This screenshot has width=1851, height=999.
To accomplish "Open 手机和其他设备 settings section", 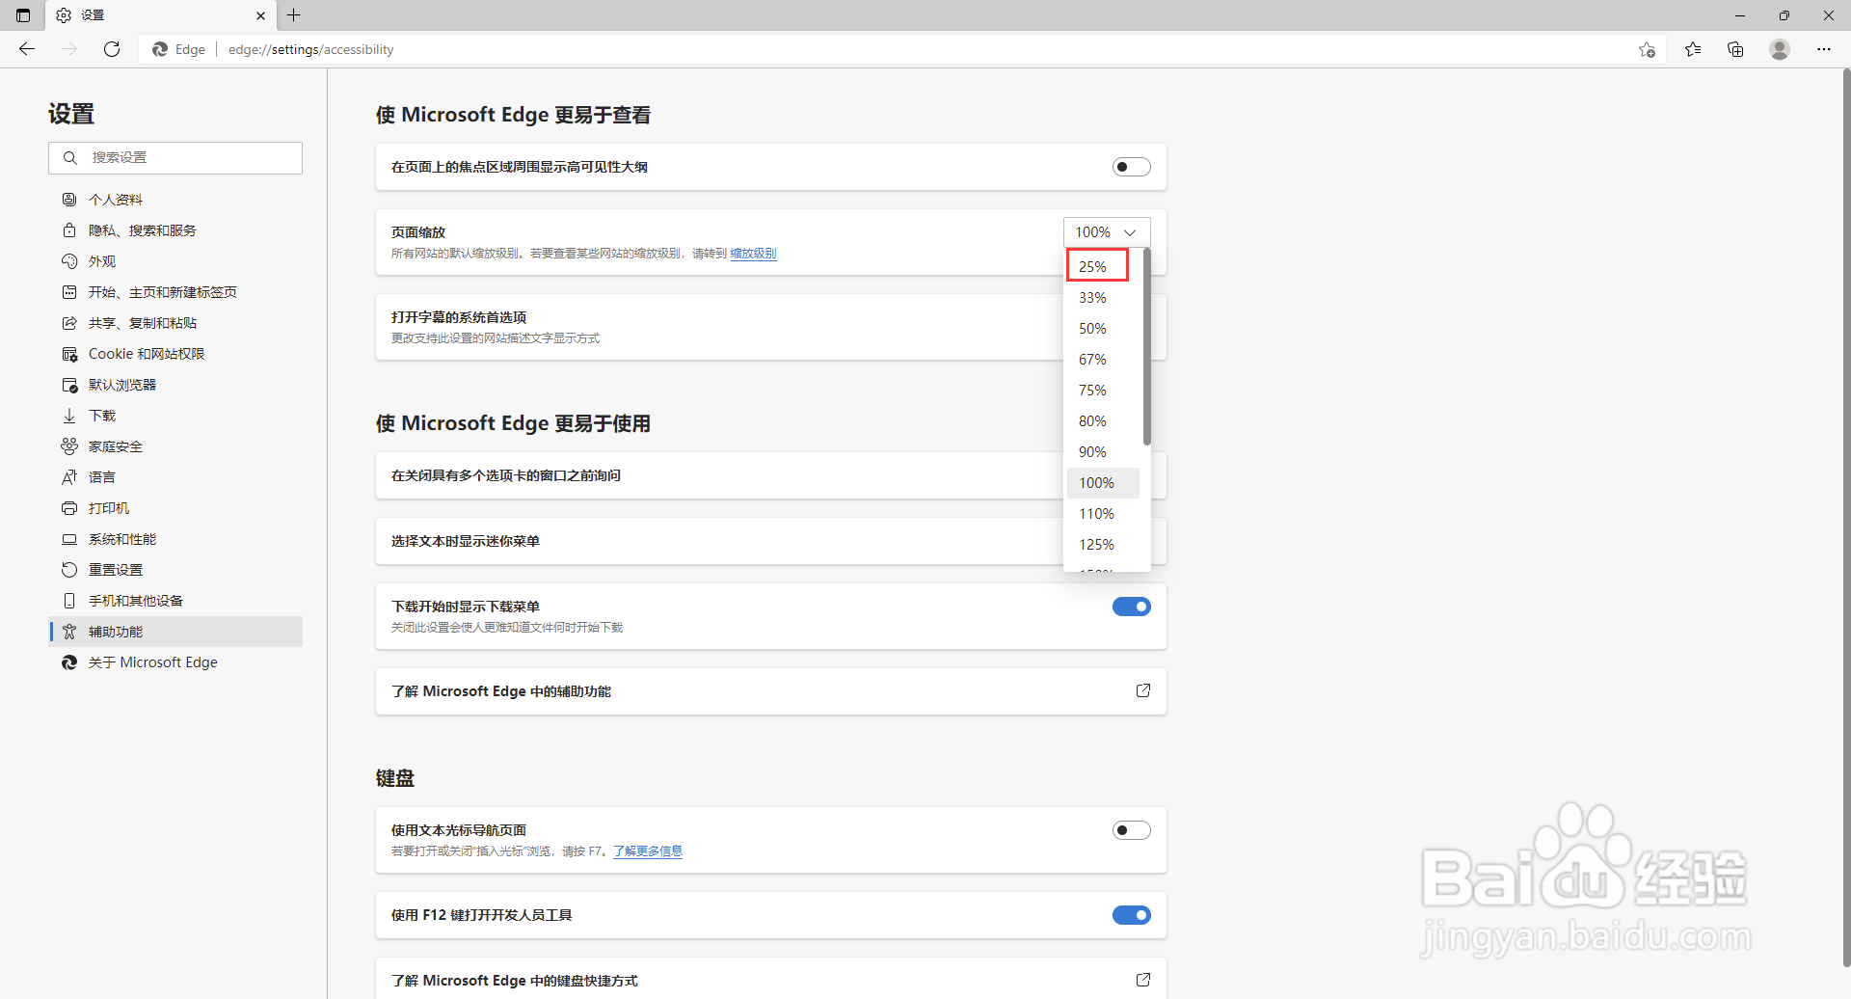I will pos(175,601).
